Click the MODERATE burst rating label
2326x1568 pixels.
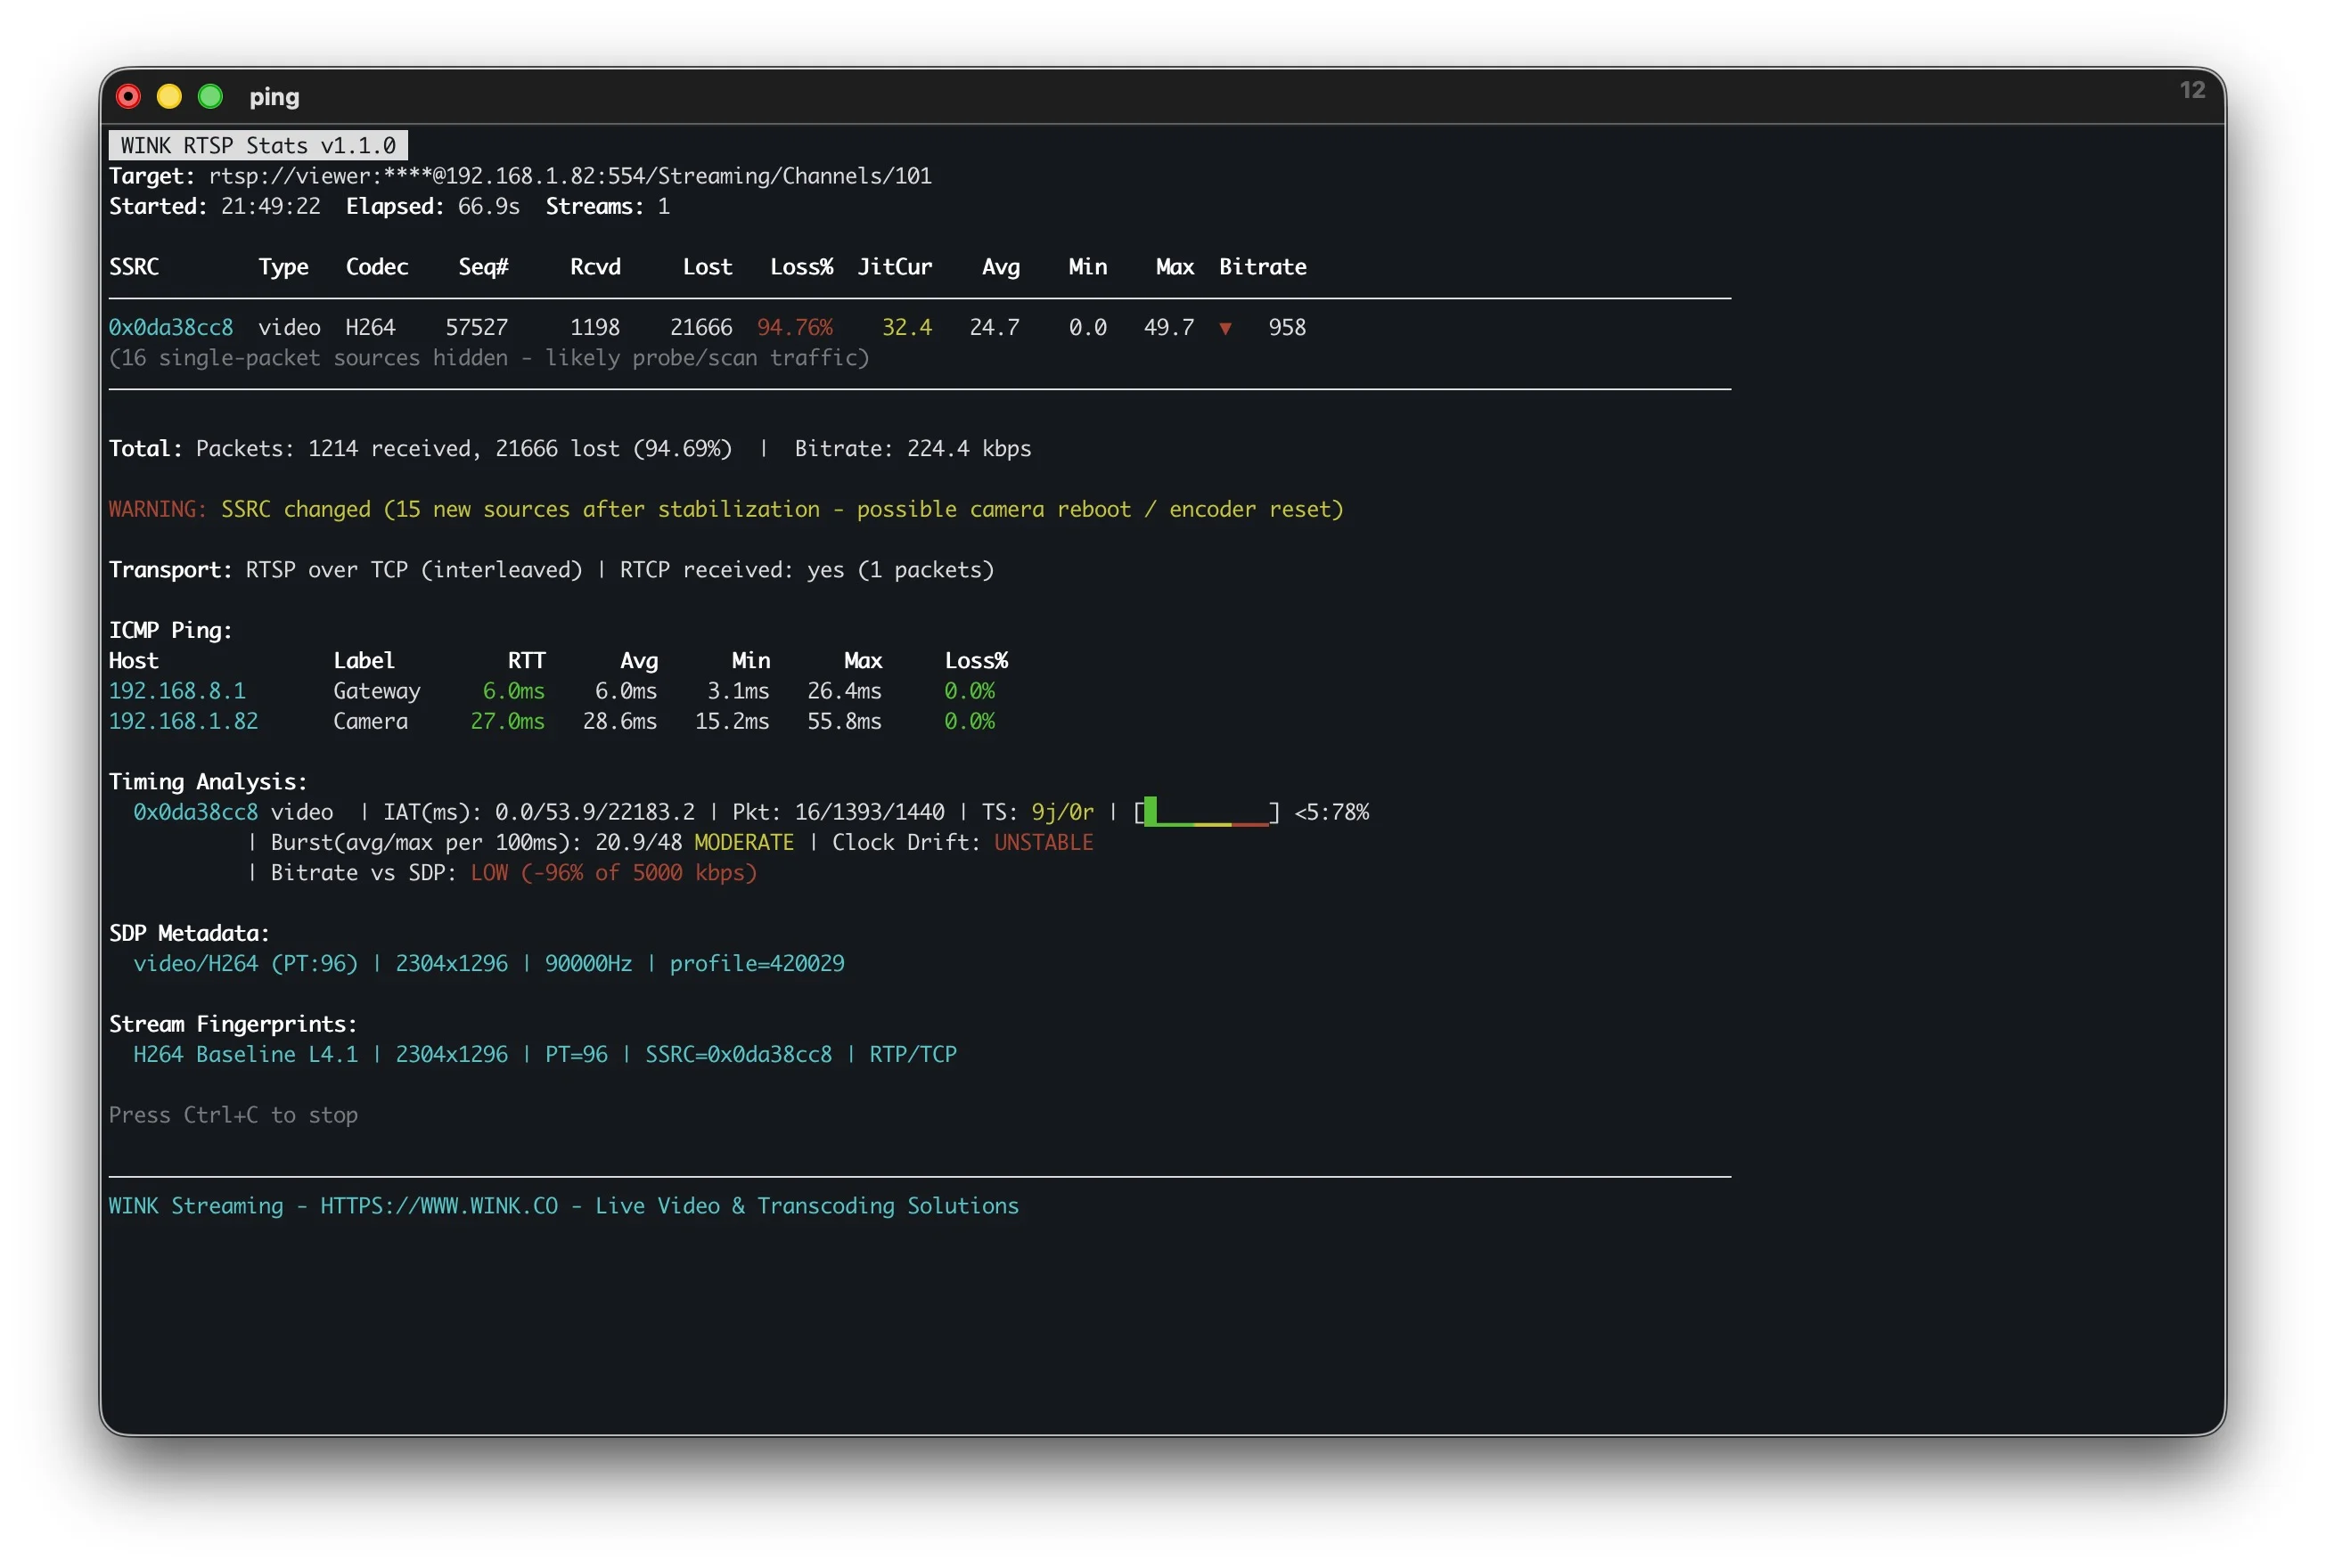pos(744,842)
